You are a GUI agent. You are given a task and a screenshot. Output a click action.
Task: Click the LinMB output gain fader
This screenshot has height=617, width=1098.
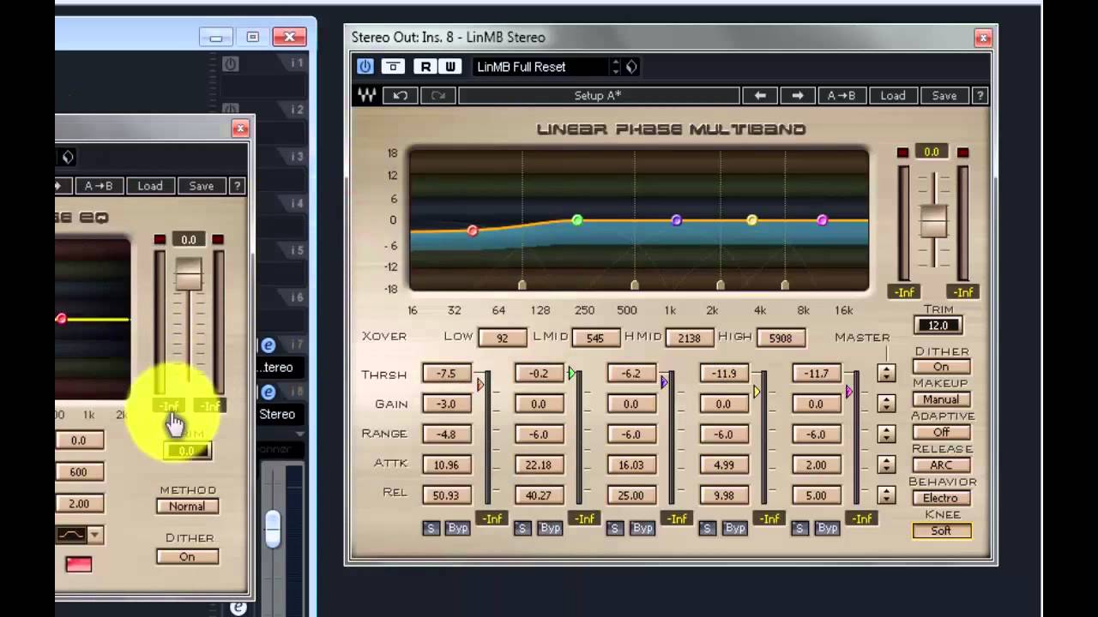933,221
